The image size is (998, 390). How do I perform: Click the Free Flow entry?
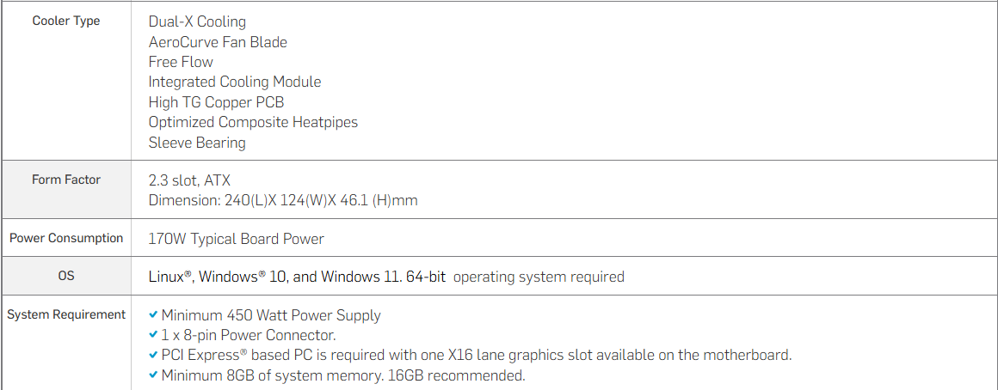[181, 62]
